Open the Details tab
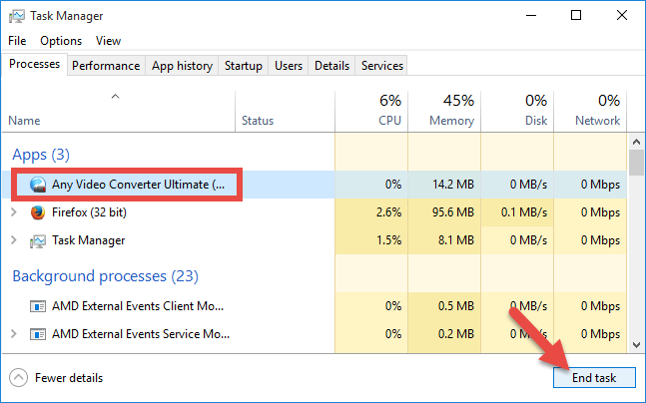The width and height of the screenshot is (646, 403). point(332,66)
